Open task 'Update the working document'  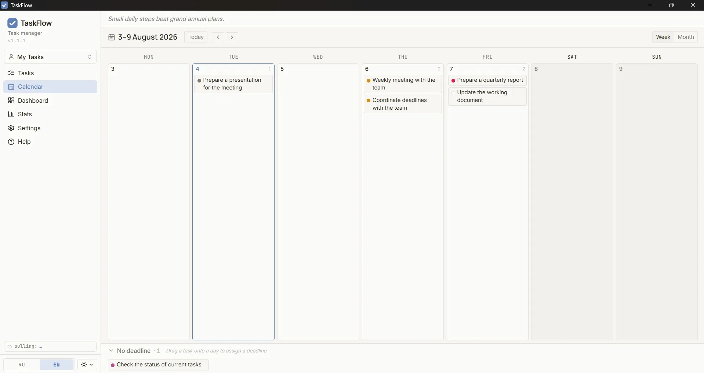[x=487, y=96]
